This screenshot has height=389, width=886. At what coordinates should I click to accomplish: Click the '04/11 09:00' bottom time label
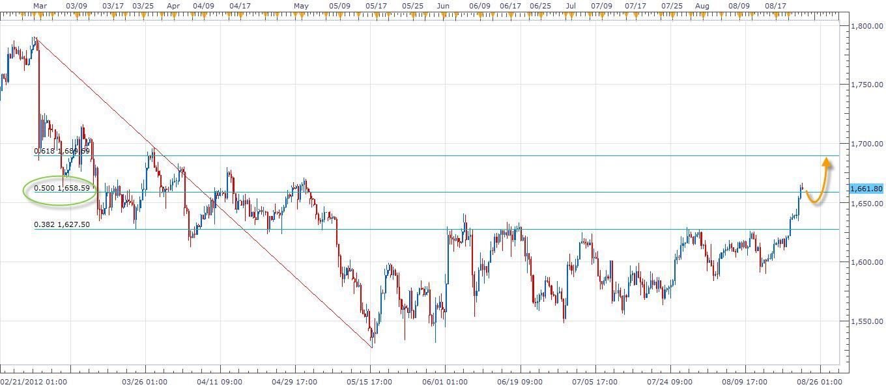(220, 382)
